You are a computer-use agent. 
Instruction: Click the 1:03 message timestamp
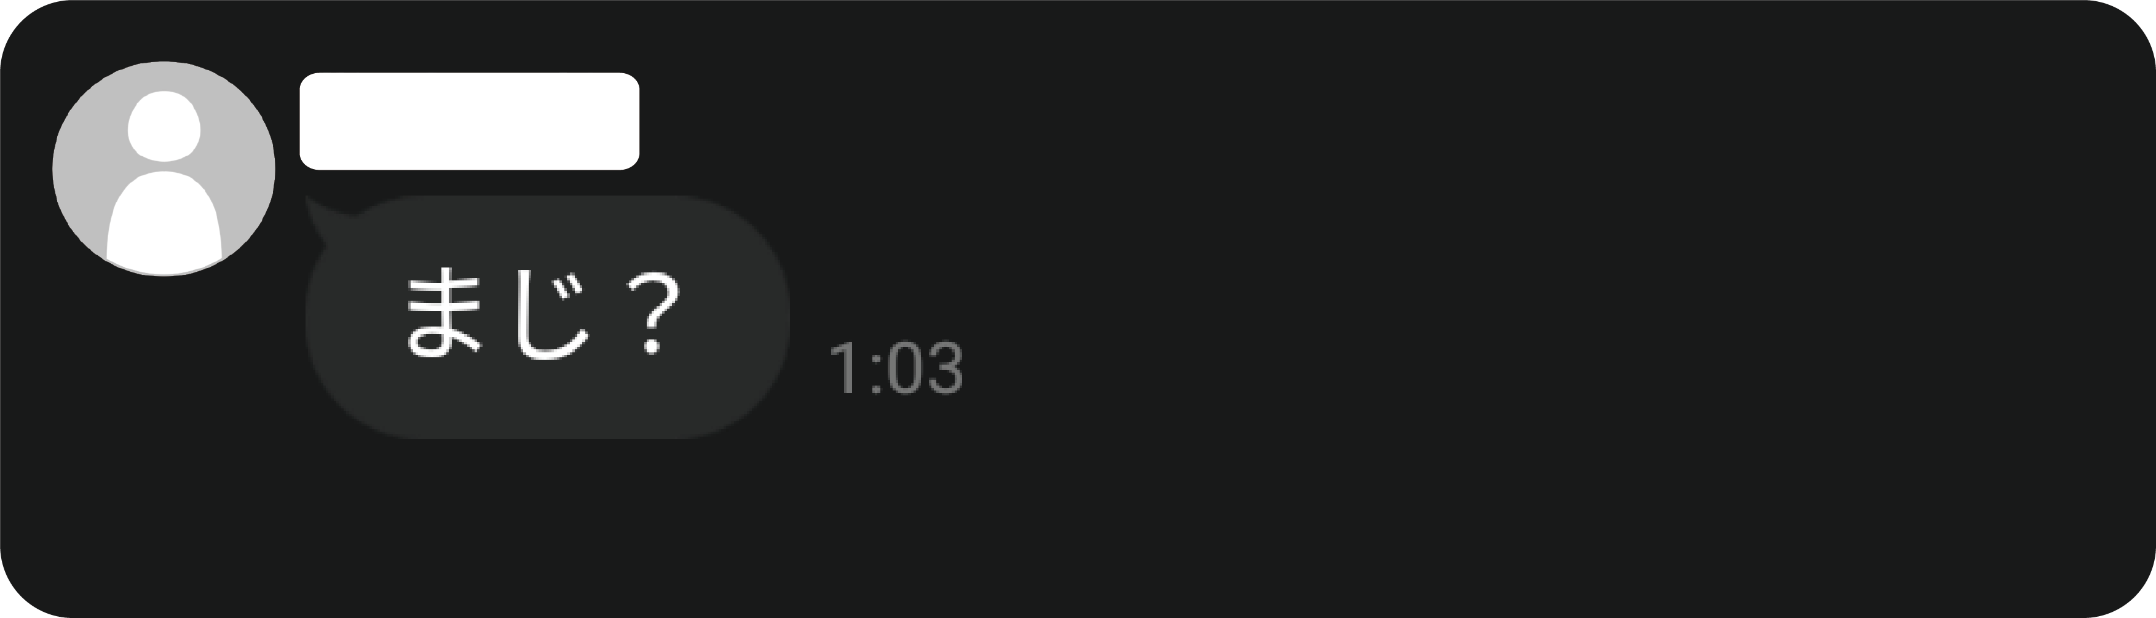896,368
